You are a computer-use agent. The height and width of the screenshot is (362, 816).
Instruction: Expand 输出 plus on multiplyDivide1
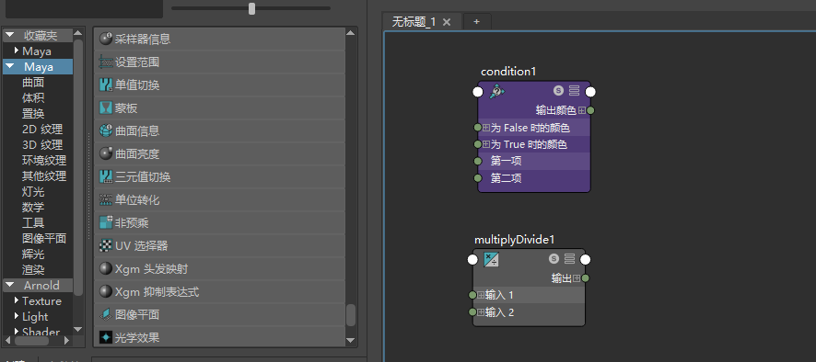click(577, 278)
